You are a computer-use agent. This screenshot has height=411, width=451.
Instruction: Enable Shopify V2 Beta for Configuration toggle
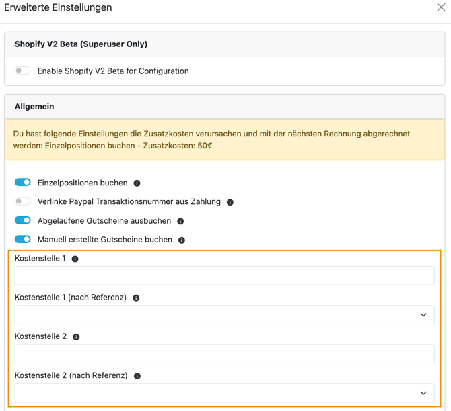point(23,71)
